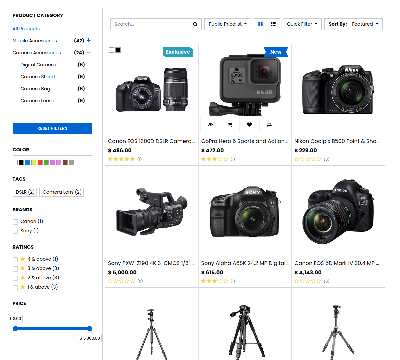
Task: Switch to list view layout
Action: pyautogui.click(x=273, y=24)
